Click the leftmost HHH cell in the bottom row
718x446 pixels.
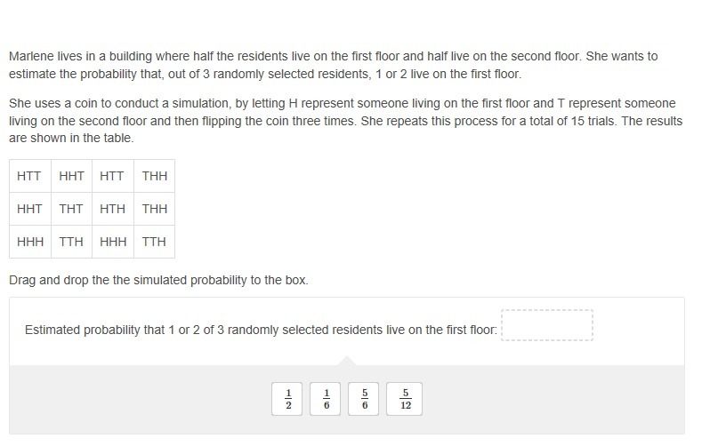pos(29,242)
